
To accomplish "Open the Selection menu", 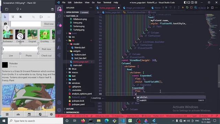I will tap(78, 2).
